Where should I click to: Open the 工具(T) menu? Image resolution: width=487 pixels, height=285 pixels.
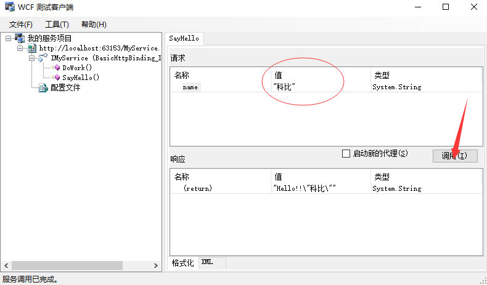[57, 25]
